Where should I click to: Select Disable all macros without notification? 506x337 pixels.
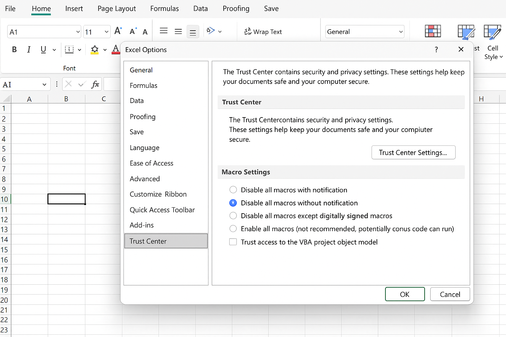pos(233,203)
